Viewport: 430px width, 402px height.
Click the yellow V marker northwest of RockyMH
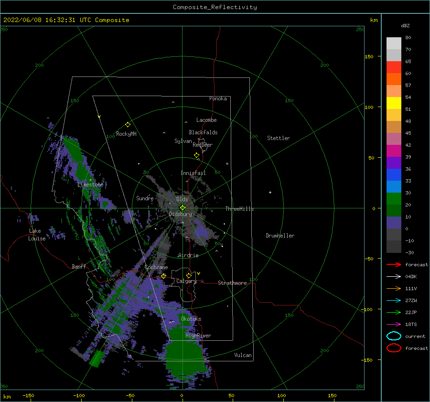(99, 117)
